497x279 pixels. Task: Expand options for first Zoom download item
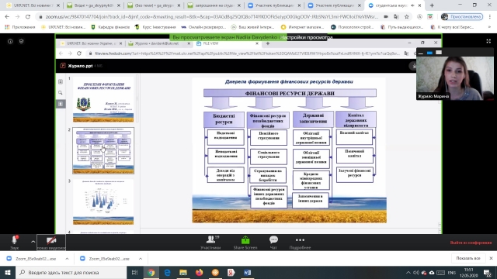67,259
